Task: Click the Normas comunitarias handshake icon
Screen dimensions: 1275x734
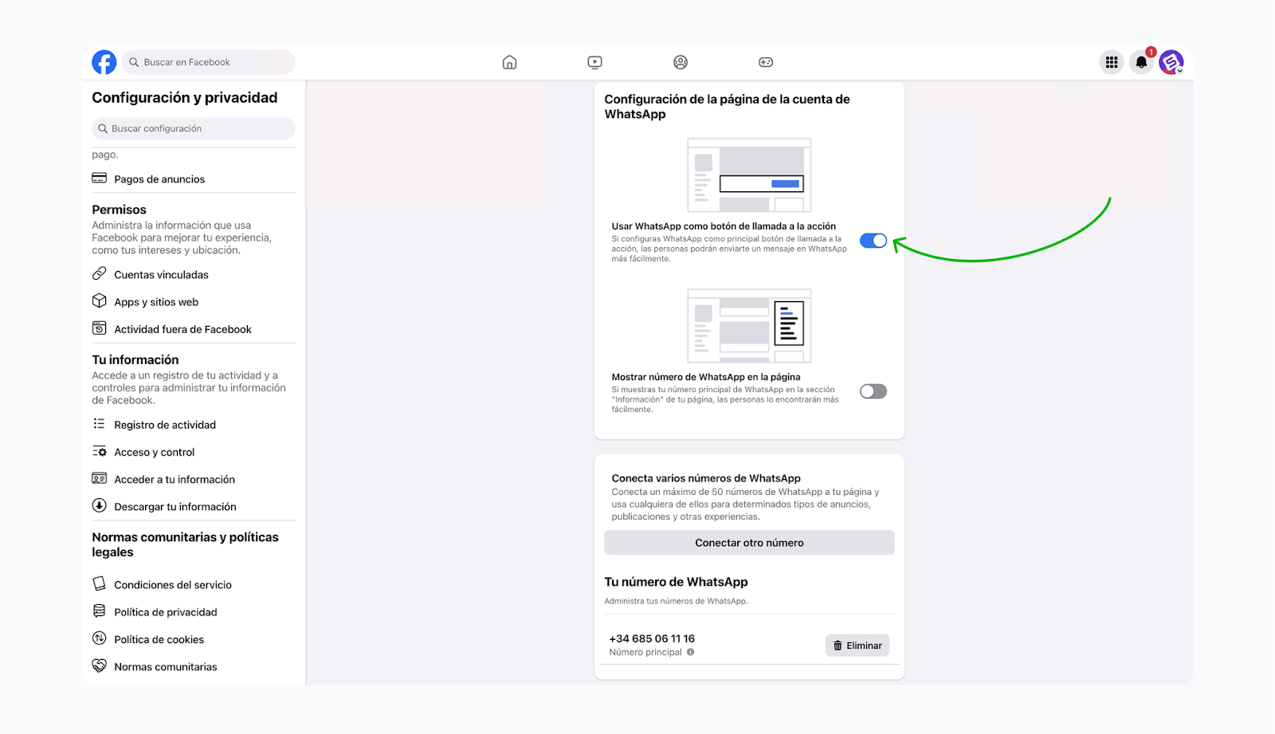Action: click(x=100, y=665)
